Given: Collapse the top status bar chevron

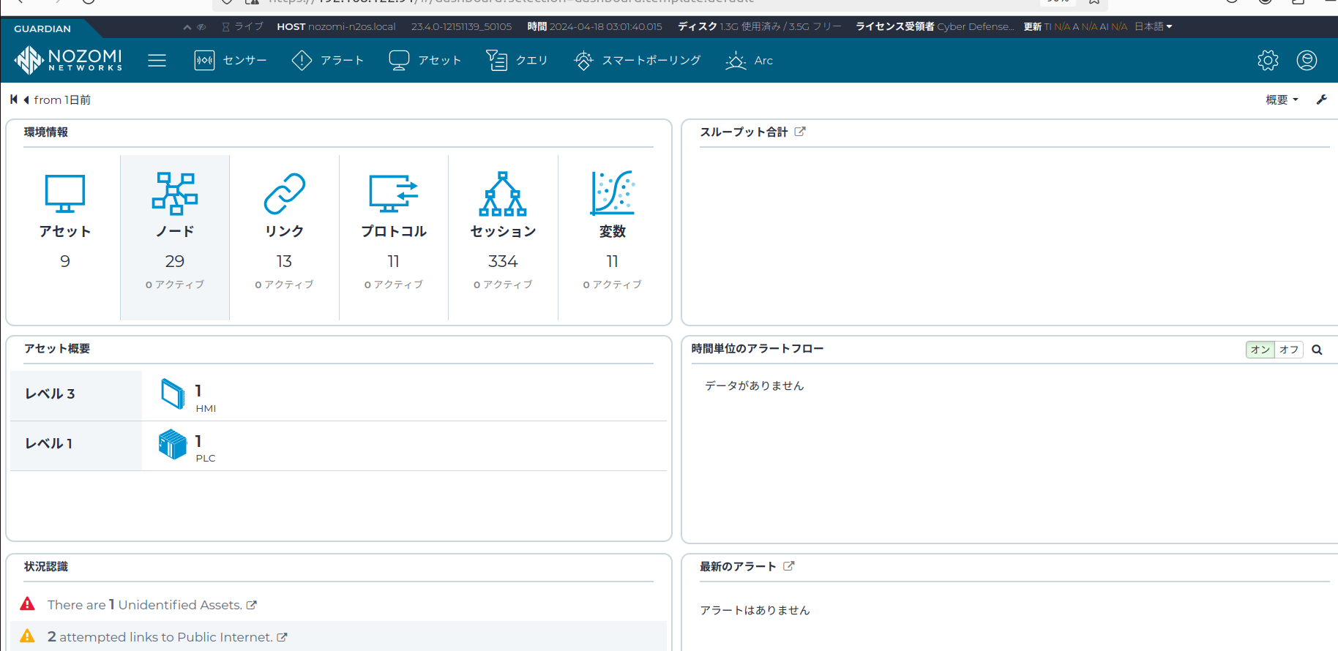Looking at the screenshot, I should pyautogui.click(x=187, y=27).
